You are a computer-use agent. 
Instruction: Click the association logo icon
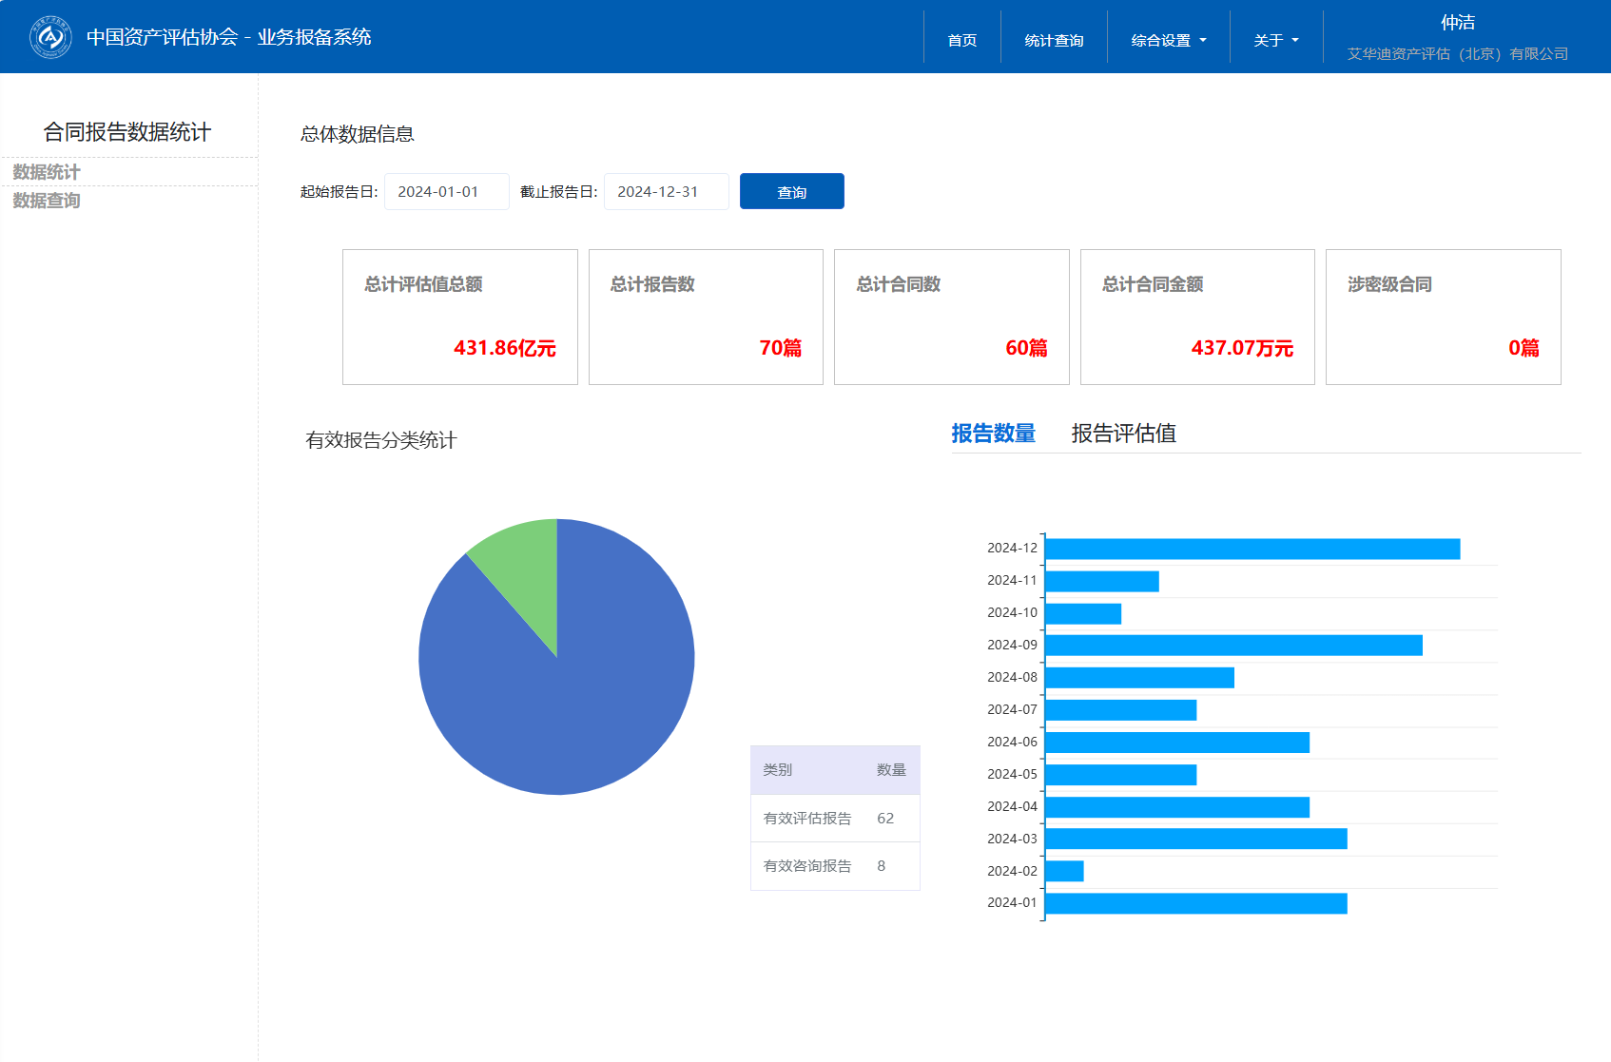[x=50, y=37]
